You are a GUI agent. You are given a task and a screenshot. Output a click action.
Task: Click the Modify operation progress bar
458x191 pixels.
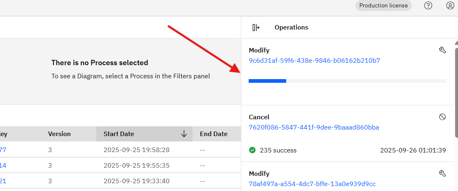pyautogui.click(x=347, y=81)
